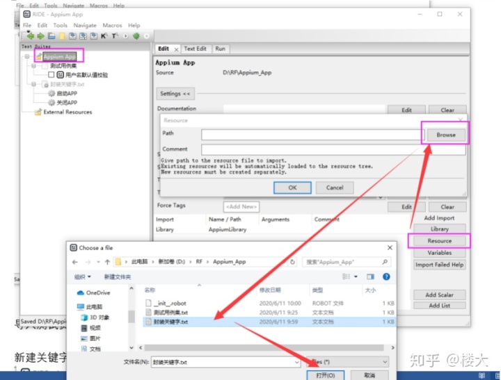Viewport: 501px width, 380px height.
Task: Click the Add List button
Action: [x=439, y=306]
